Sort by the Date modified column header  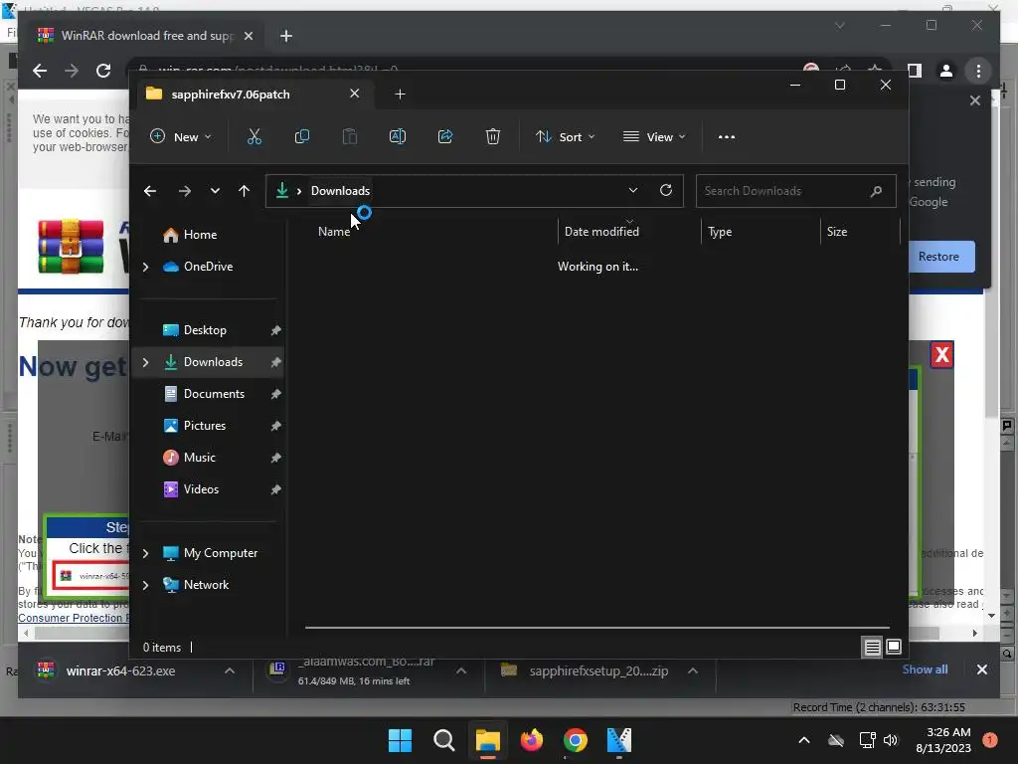click(601, 232)
